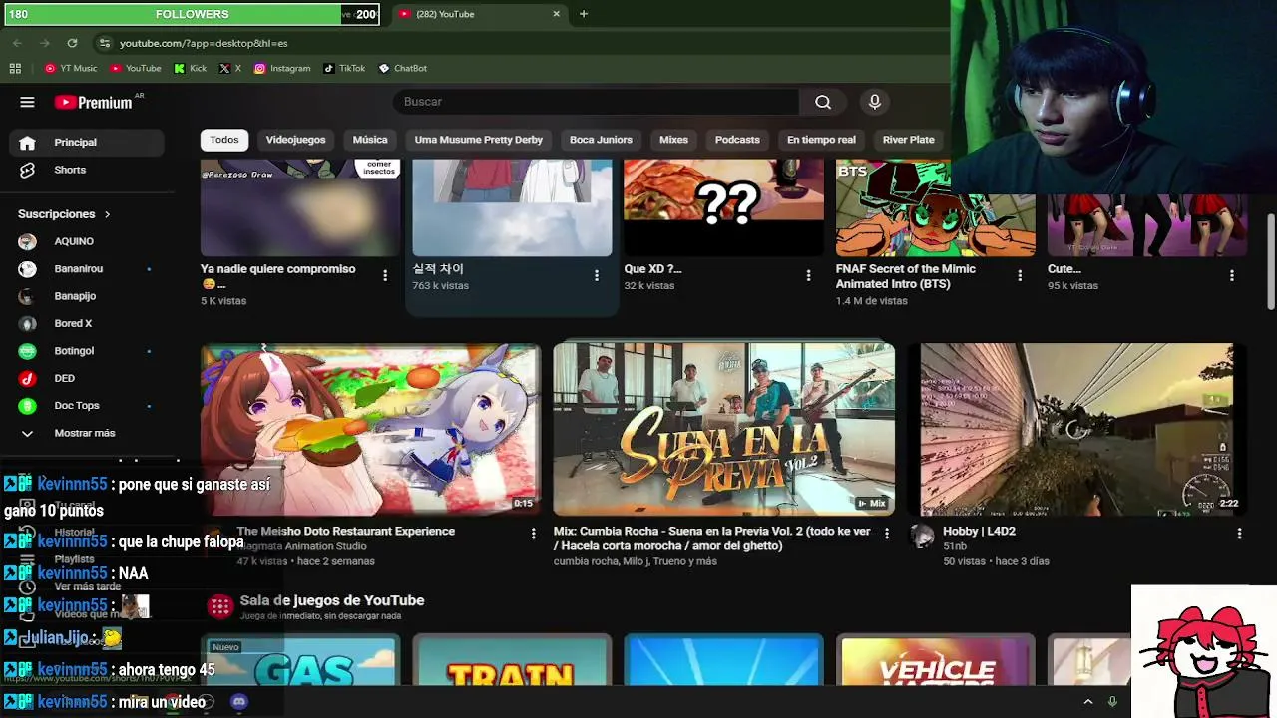
Task: Open 'Mix: Cumbia Rocha - Suena en la Previa' title
Action: [x=712, y=538]
